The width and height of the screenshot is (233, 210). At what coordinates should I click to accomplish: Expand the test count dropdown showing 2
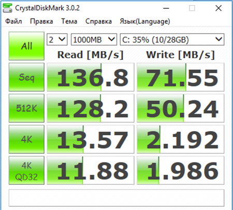[x=57, y=40]
